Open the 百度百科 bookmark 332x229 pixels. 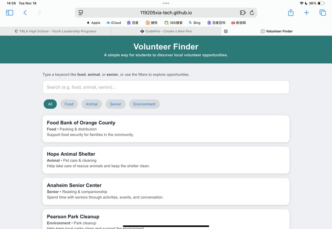click(216, 23)
